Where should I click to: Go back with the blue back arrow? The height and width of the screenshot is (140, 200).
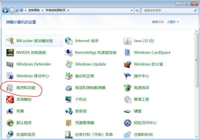click(x=5, y=11)
